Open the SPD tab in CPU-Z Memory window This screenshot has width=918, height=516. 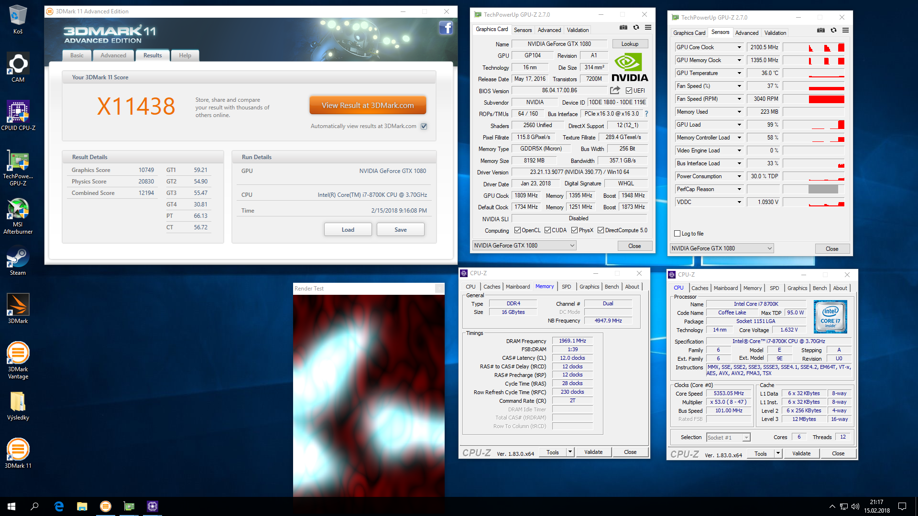566,287
